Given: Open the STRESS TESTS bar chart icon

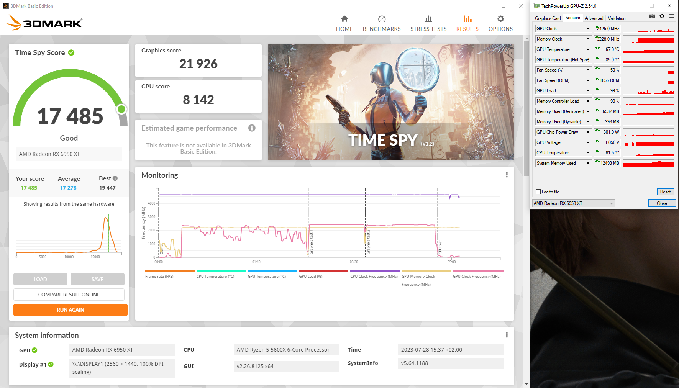Looking at the screenshot, I should tap(428, 19).
